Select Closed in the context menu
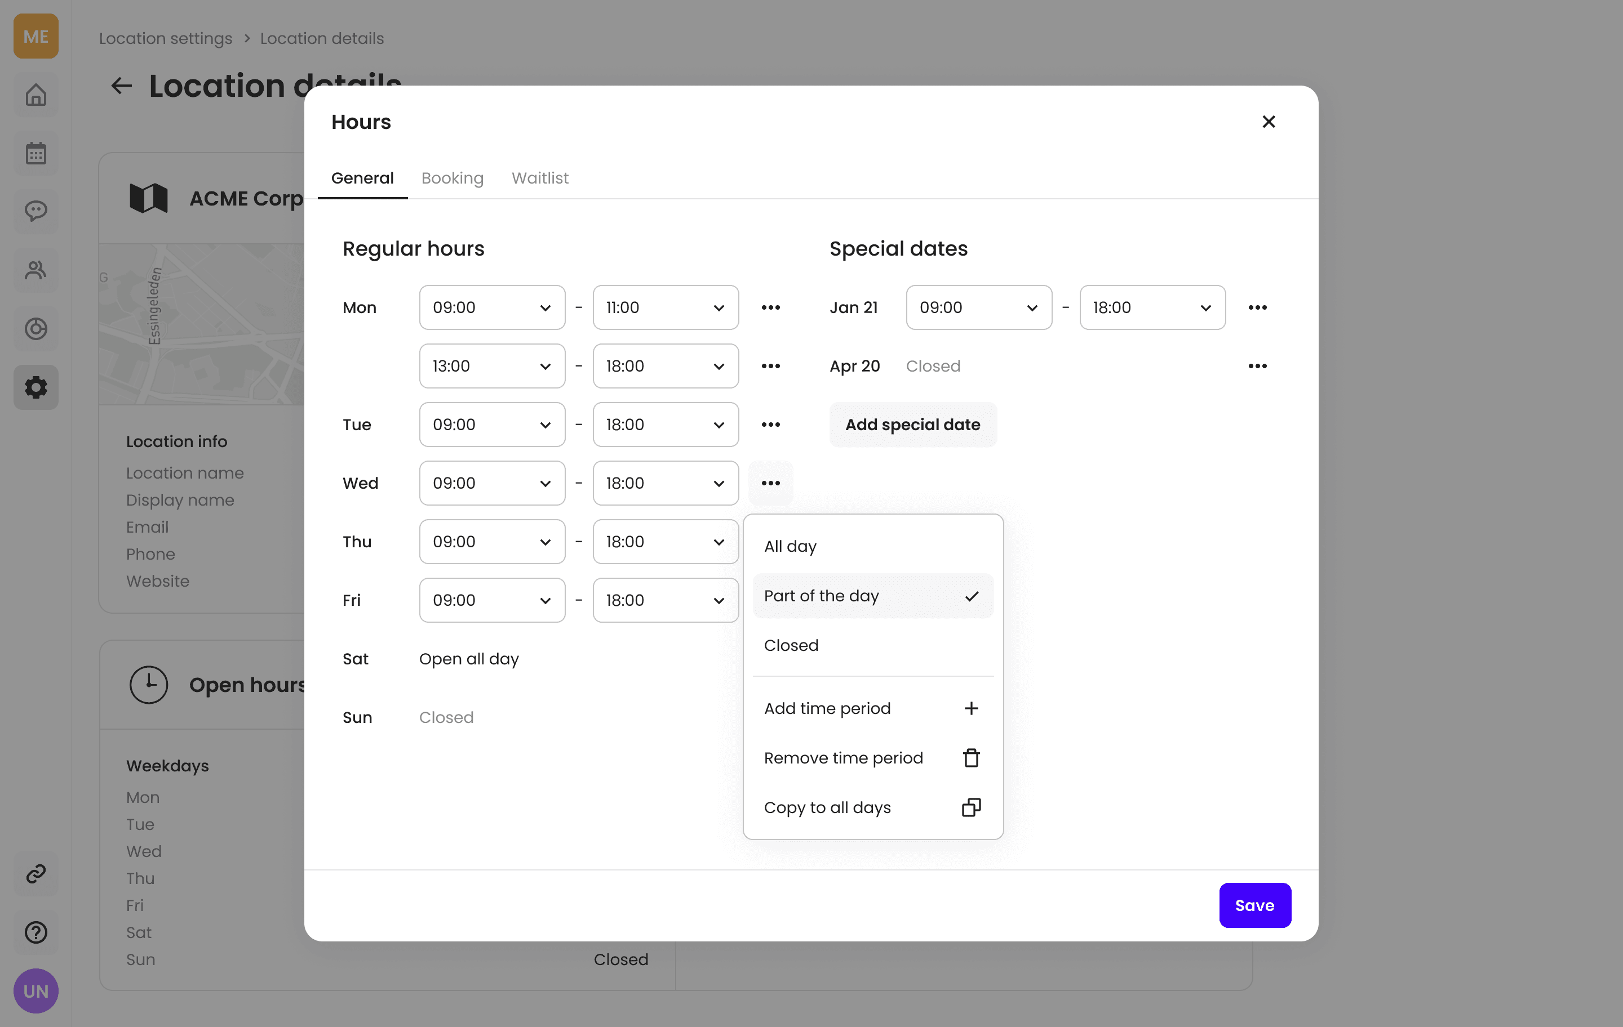The width and height of the screenshot is (1623, 1027). click(873, 645)
